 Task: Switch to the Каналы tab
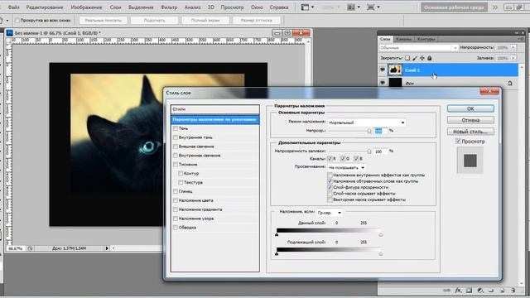[x=403, y=39]
